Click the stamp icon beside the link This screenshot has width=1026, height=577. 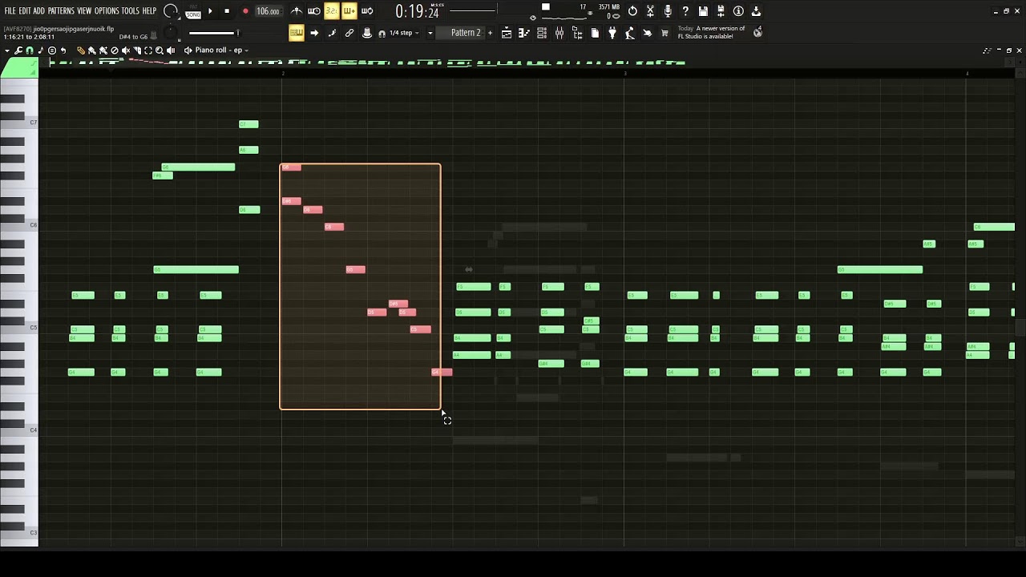pyautogui.click(x=367, y=33)
